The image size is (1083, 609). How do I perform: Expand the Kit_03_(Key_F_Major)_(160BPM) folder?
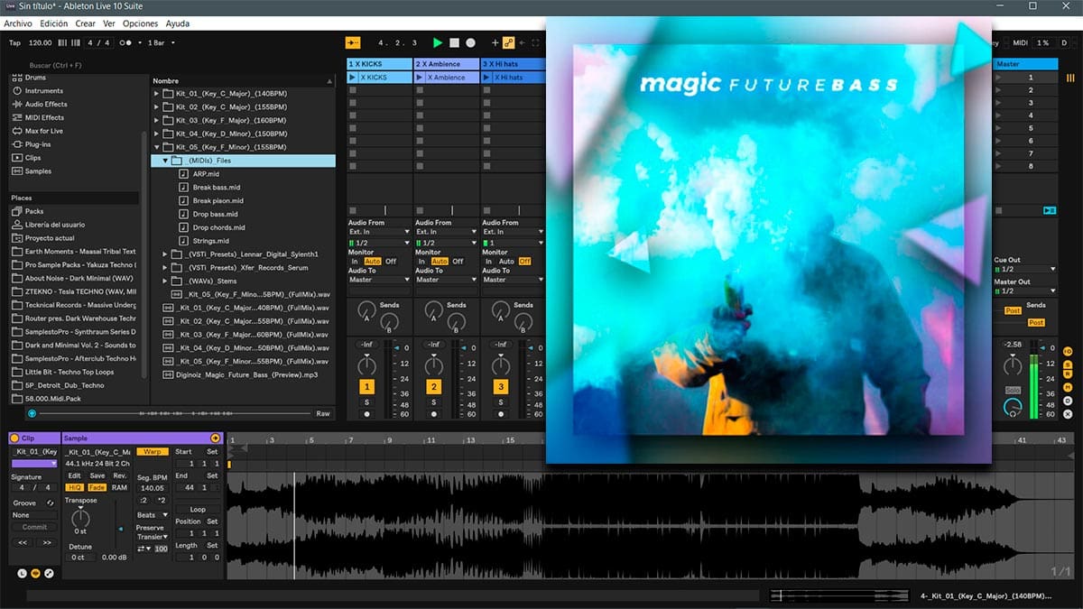[x=157, y=120]
